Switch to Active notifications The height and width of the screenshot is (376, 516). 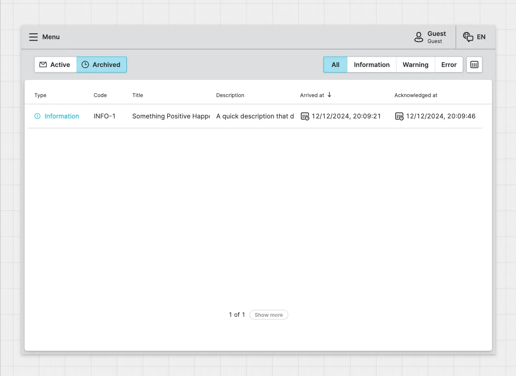pos(55,65)
